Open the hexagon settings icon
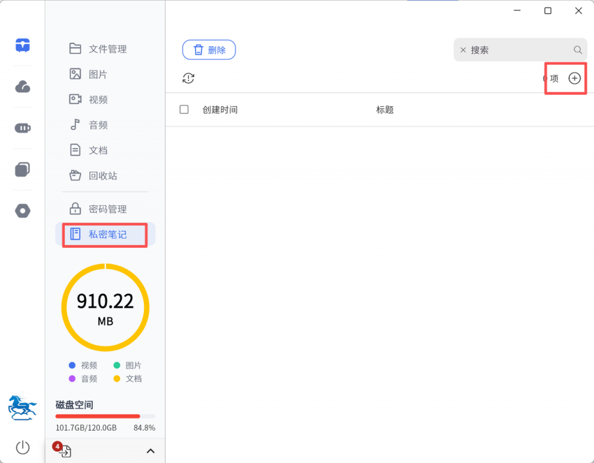This screenshot has width=594, height=463. click(x=23, y=211)
